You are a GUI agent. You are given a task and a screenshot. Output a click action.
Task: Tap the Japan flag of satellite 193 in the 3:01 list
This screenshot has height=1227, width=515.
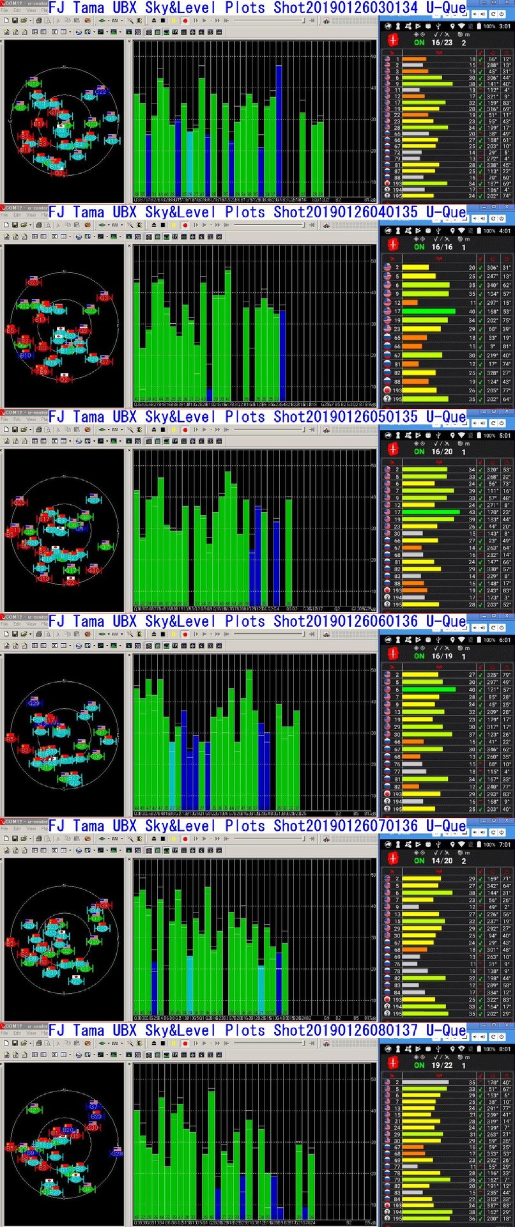387,184
